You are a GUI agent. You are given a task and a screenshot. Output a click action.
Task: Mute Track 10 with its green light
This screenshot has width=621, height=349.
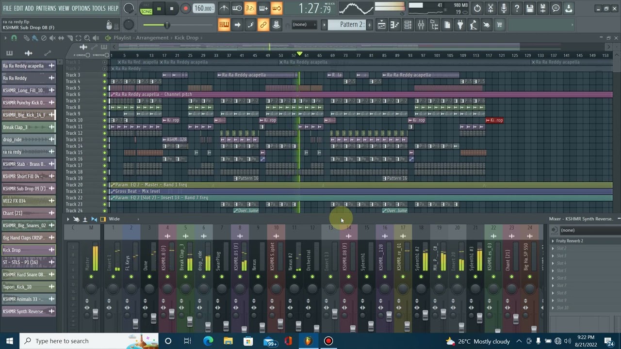pos(104,120)
